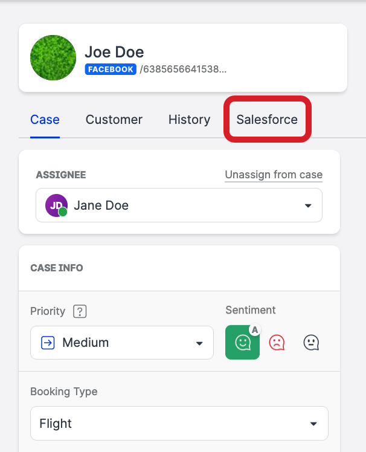Click the auto-detected 'A' sentiment badge
Image resolution: width=366 pixels, height=452 pixels.
coord(255,329)
